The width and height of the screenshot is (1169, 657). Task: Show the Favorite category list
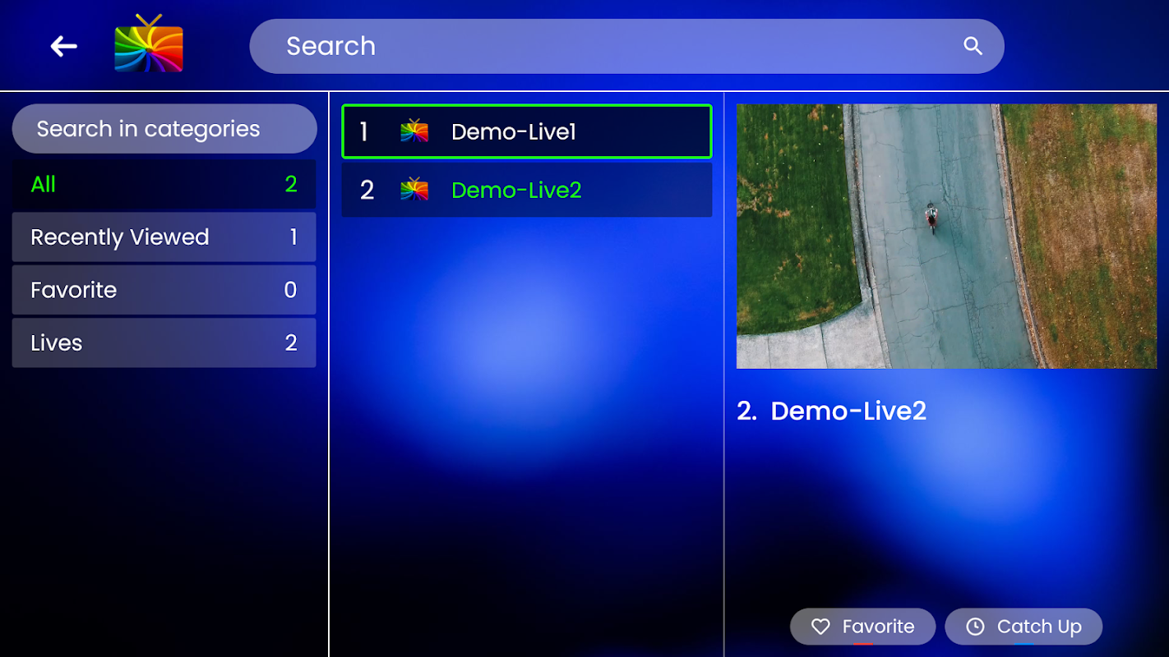(x=164, y=290)
